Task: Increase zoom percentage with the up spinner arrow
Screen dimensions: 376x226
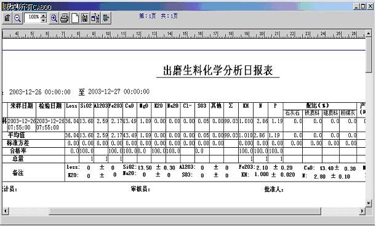Action: tap(44, 16)
